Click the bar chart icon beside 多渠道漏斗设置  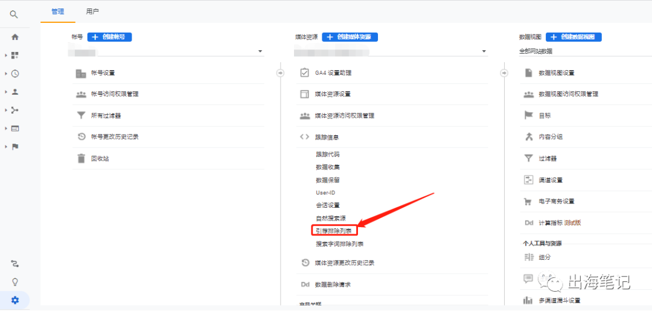click(528, 300)
